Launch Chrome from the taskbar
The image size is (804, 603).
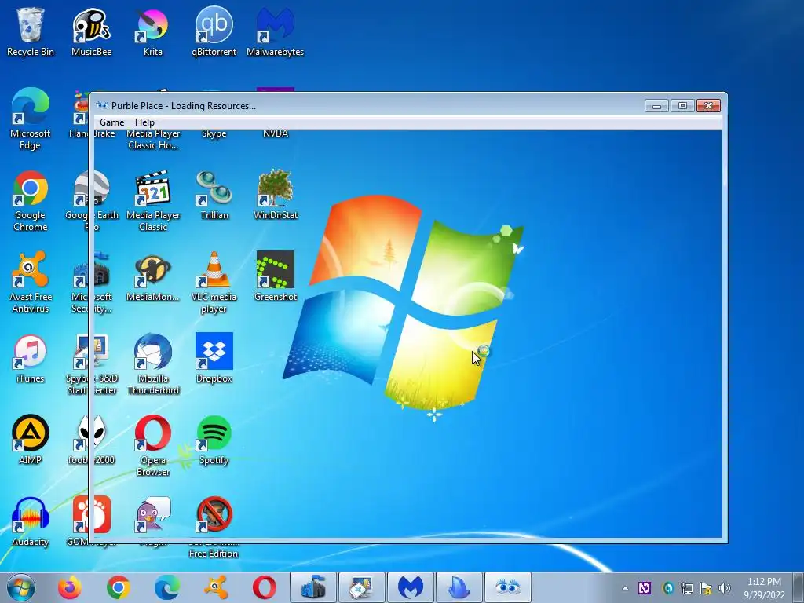(118, 587)
